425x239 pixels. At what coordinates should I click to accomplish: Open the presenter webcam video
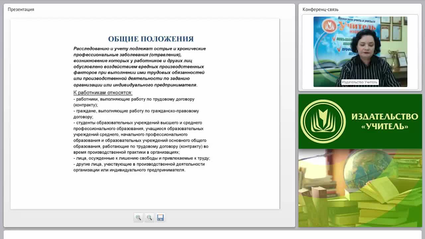[360, 52]
